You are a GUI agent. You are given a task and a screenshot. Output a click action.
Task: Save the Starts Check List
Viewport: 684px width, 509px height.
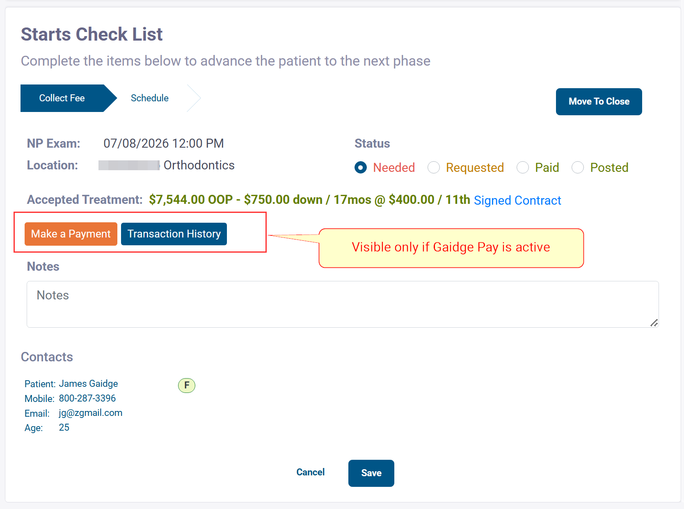[371, 473]
